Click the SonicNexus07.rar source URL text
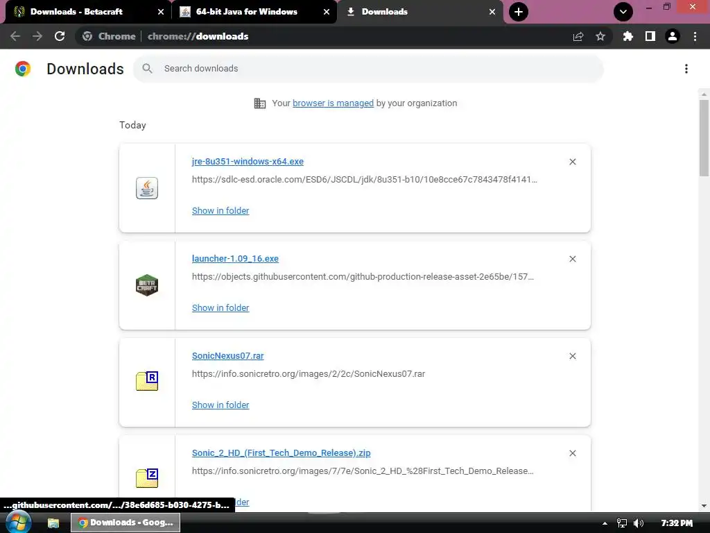 tap(309, 374)
